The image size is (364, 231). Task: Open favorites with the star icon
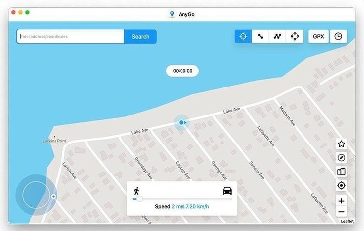pyautogui.click(x=341, y=144)
